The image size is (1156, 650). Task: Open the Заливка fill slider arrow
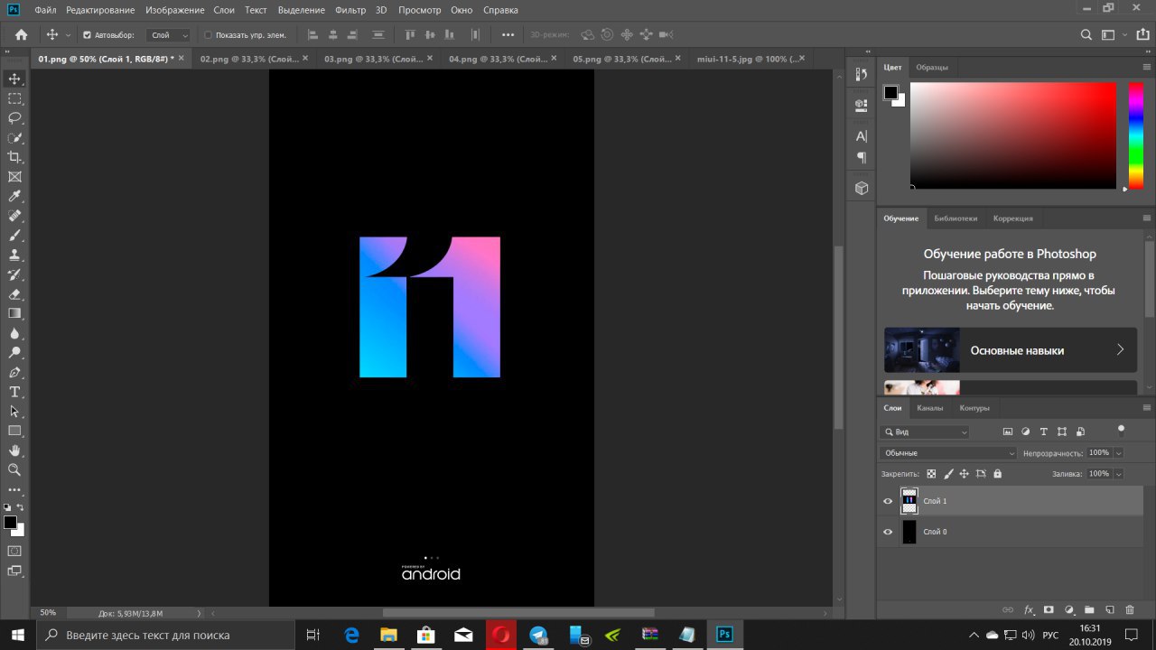click(x=1119, y=473)
